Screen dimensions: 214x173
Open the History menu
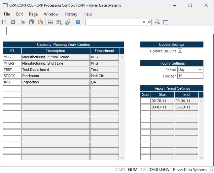(71, 14)
